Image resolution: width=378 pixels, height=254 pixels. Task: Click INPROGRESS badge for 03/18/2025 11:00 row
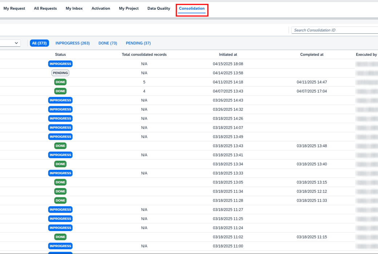[x=60, y=246]
